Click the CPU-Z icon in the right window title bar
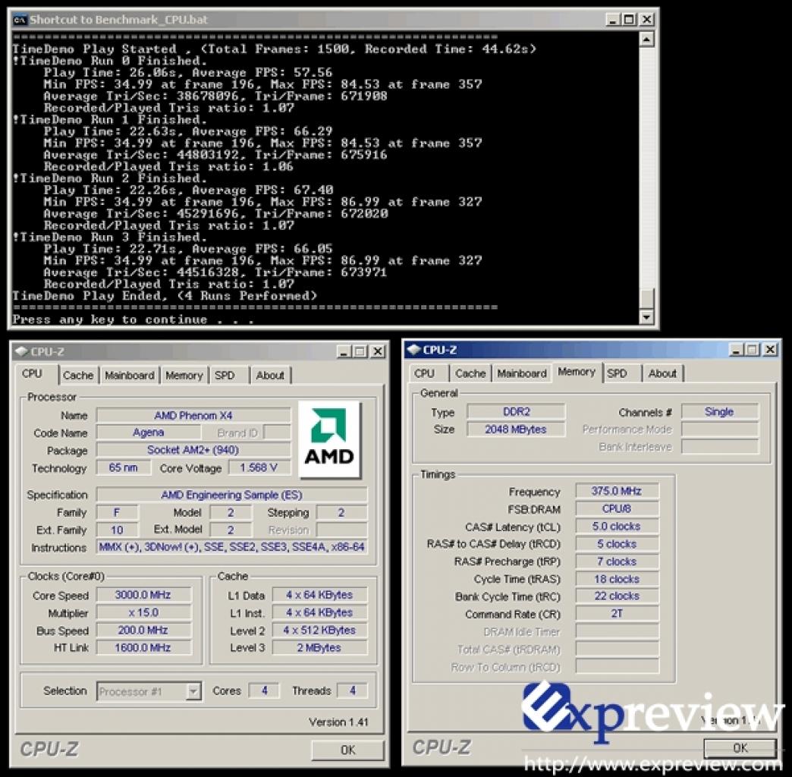 413,350
